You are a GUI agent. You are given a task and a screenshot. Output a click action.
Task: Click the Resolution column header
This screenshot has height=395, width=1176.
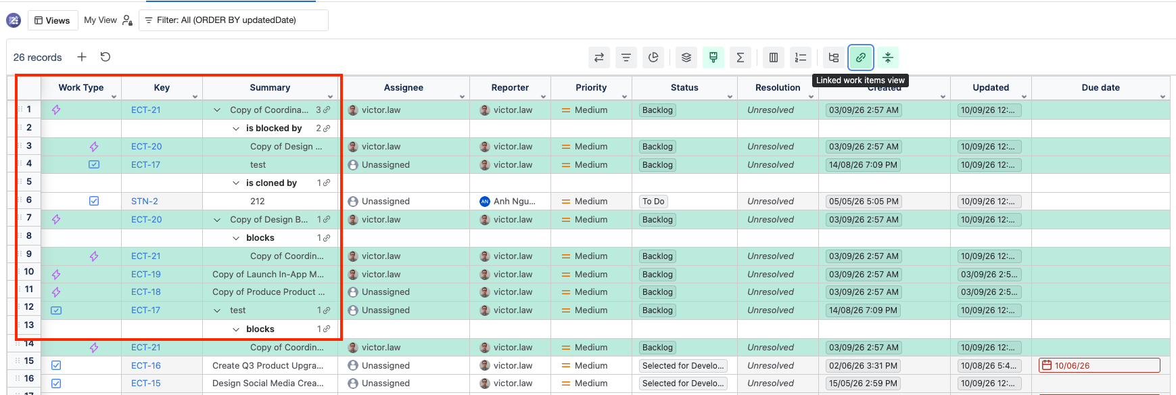778,88
